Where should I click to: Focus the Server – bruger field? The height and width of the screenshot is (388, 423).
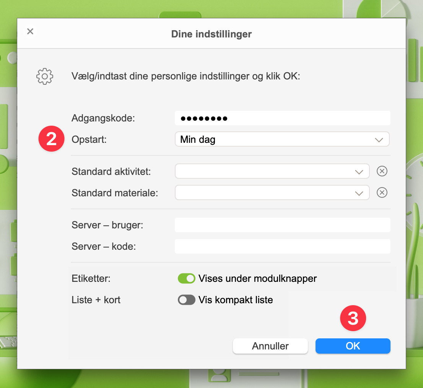(283, 225)
